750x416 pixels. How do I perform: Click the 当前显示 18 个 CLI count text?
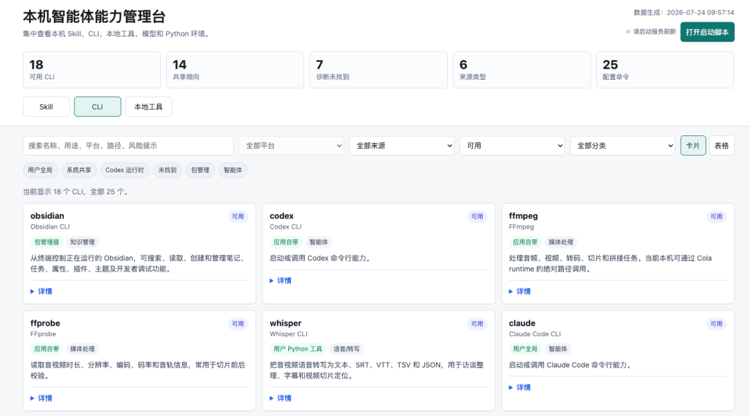click(x=76, y=192)
